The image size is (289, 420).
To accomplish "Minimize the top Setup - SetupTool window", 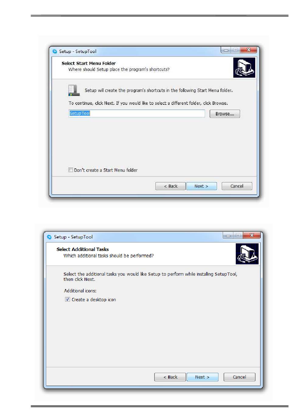I will point(226,50).
